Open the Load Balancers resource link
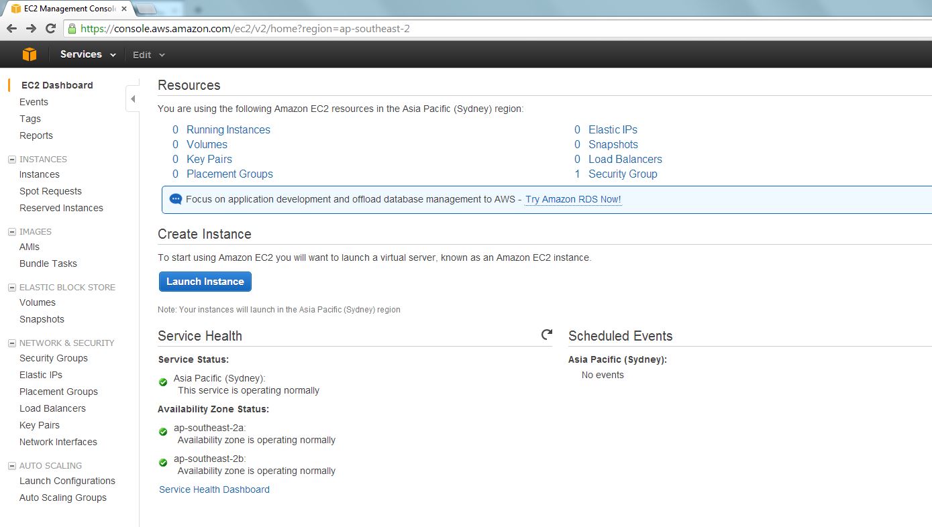The width and height of the screenshot is (932, 527). [x=625, y=159]
